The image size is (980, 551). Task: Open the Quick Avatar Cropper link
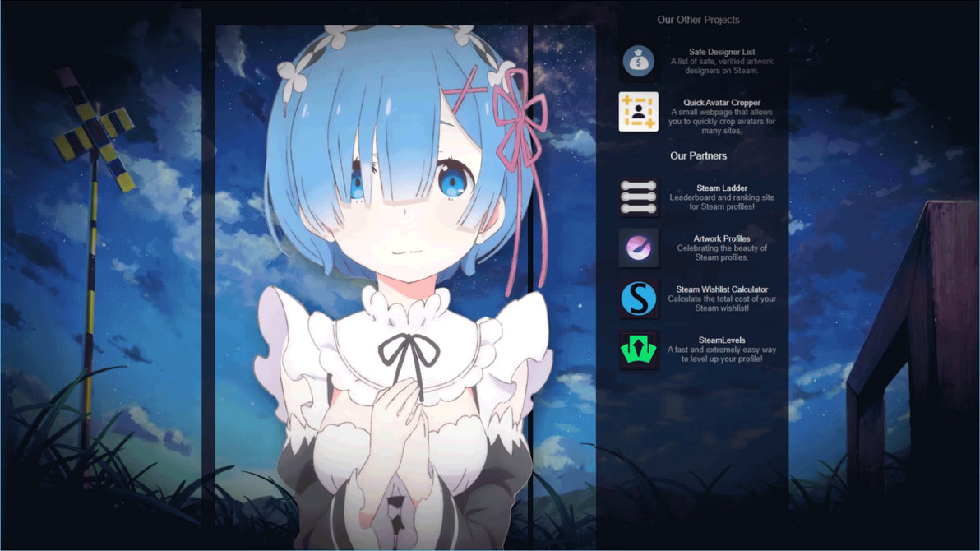point(723,102)
